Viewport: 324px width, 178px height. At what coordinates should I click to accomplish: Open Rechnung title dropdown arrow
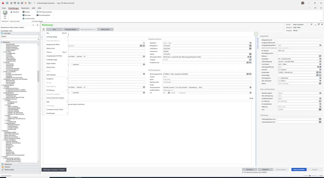54,25
